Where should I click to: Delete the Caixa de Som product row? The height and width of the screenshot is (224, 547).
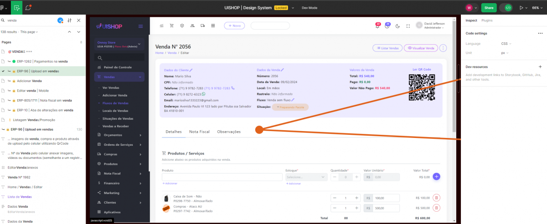tap(436, 198)
